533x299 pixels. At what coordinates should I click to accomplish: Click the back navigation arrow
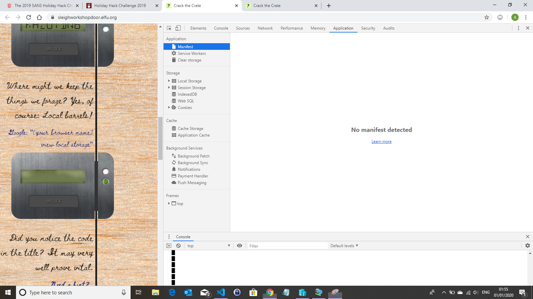7,17
